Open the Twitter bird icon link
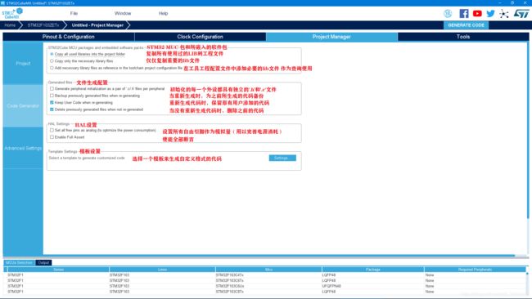Viewport: 532px width, 299px height. 490,14
